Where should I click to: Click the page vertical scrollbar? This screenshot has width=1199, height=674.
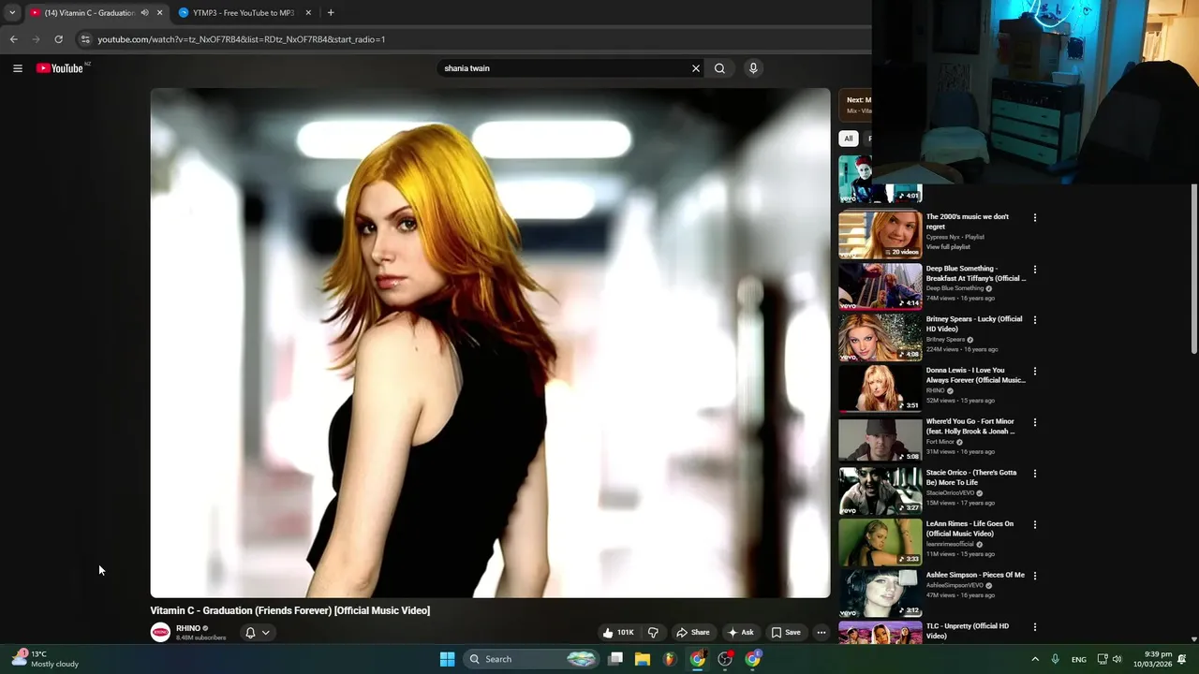1193,269
